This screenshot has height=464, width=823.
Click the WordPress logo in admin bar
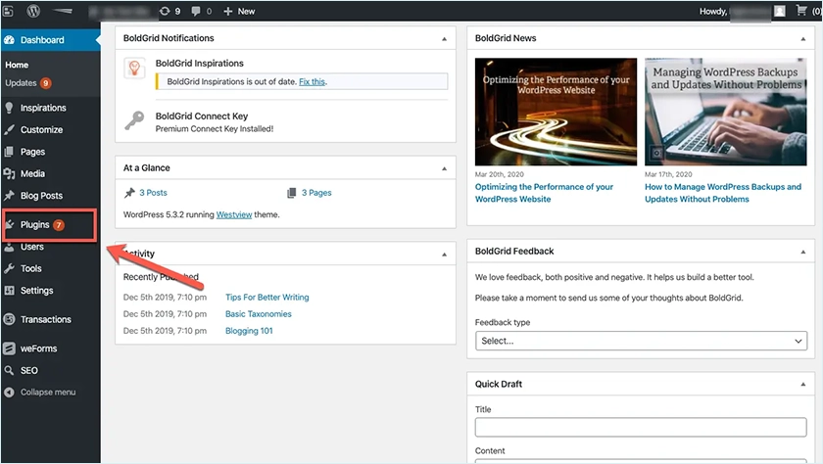[32, 11]
